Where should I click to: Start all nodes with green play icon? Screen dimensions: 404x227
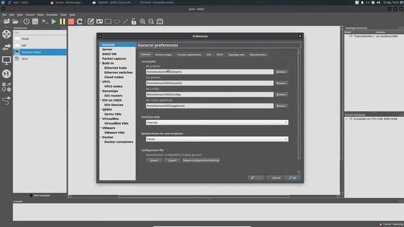tap(54, 21)
